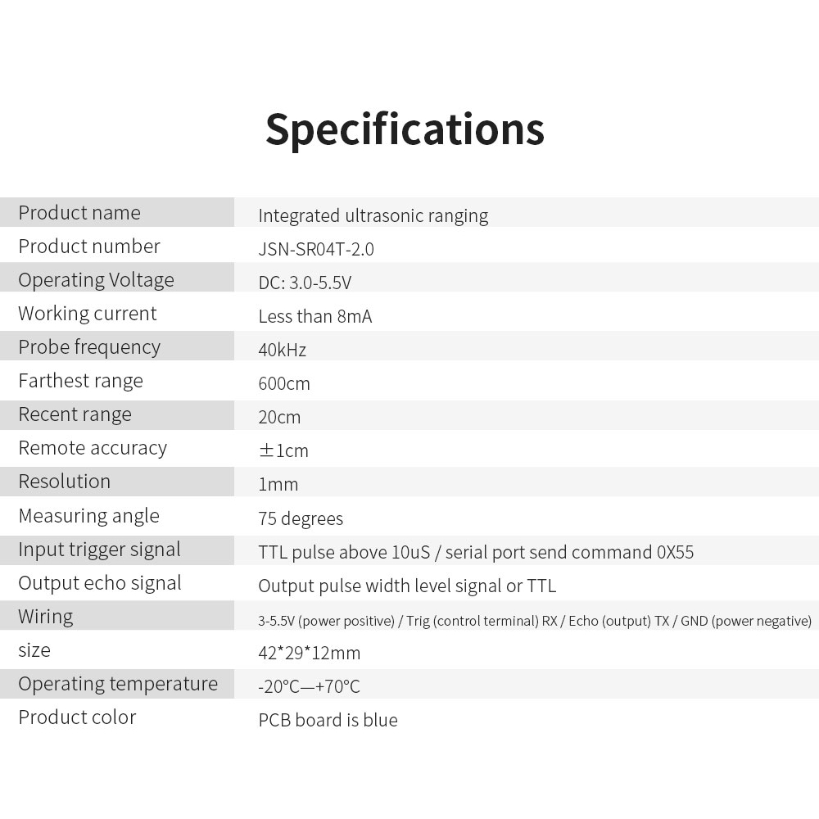The width and height of the screenshot is (819, 819).
Task: Click the ±1cm remote accuracy value
Action: coord(283,450)
